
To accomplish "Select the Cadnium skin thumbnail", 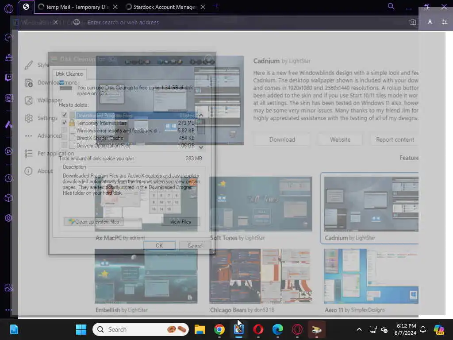I will (x=371, y=204).
